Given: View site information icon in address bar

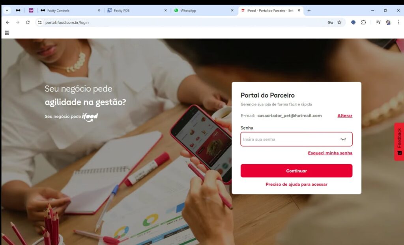Looking at the screenshot, I should click(x=40, y=22).
